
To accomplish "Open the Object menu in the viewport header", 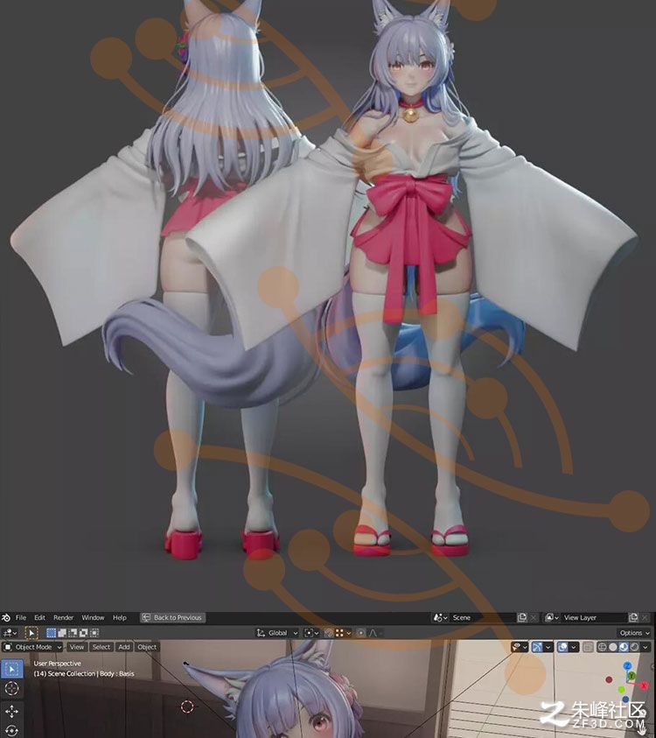I will pos(147,647).
